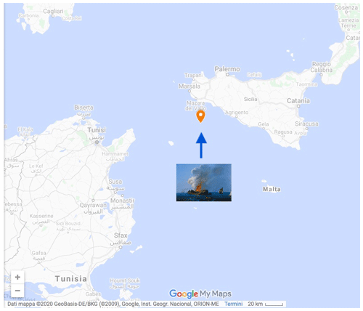The height and width of the screenshot is (311, 363).
Task: Select the Sfax city label
Action: (121, 235)
